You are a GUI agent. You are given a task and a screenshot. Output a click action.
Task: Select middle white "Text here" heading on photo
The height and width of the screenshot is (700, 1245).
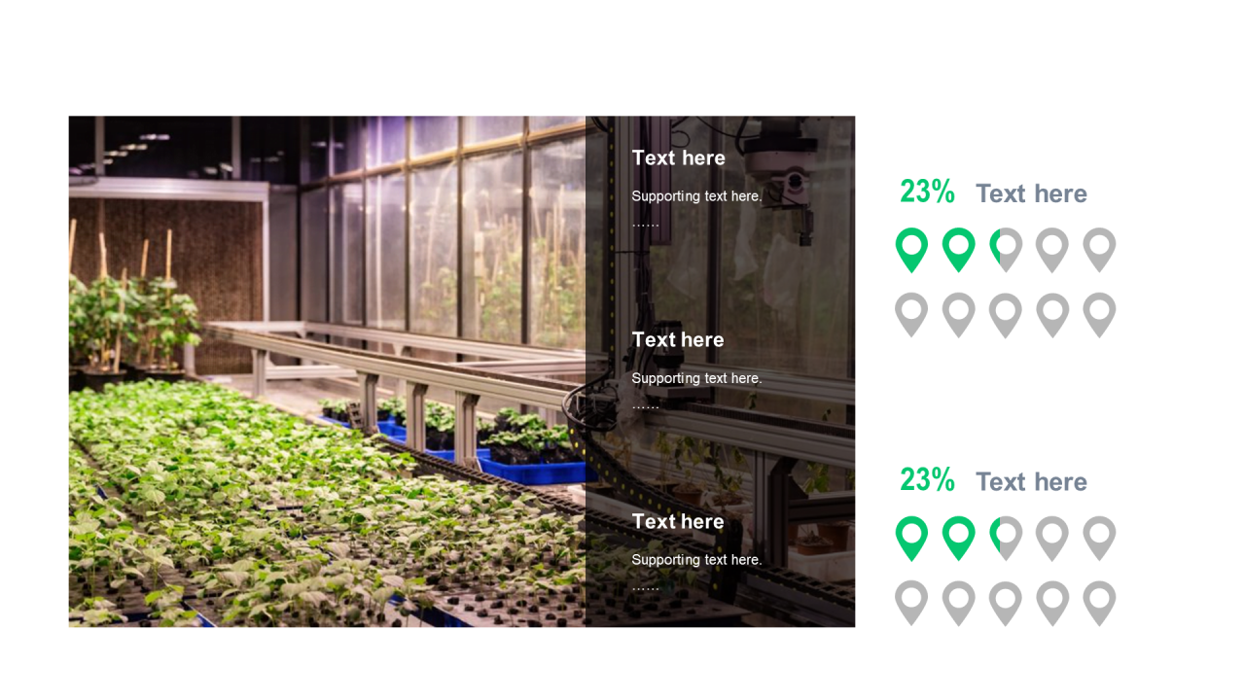(678, 339)
